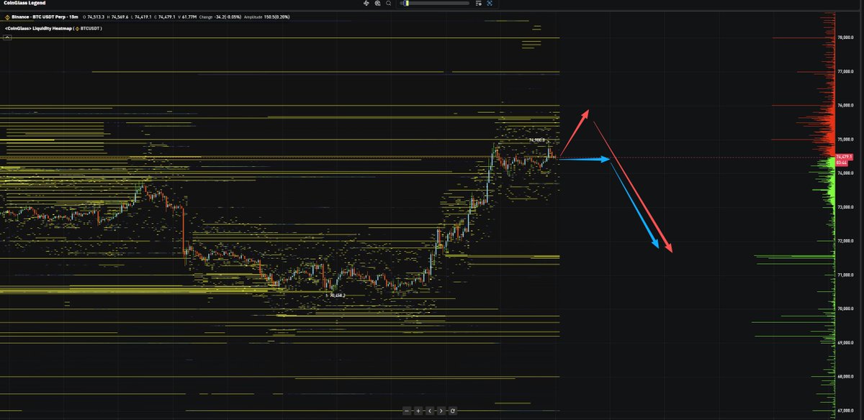Adjust the liquidity threshold slider handle
The height and width of the screenshot is (420, 864).
[406, 4]
